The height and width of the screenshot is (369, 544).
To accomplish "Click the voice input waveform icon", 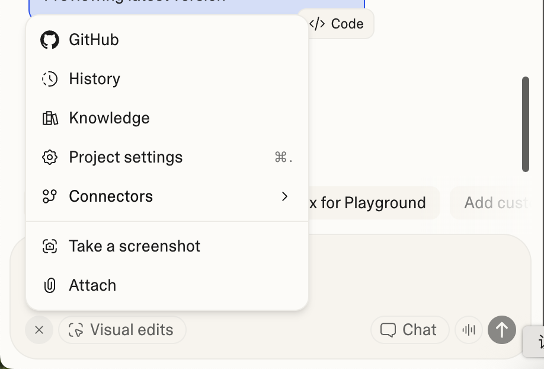I will click(x=469, y=330).
